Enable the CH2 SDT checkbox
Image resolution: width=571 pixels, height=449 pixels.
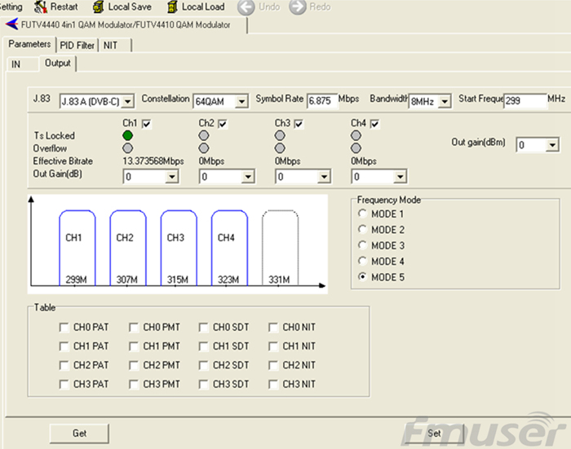coord(204,365)
